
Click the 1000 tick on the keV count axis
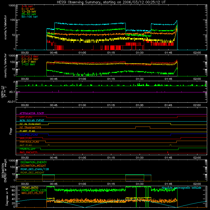(12, 6)
